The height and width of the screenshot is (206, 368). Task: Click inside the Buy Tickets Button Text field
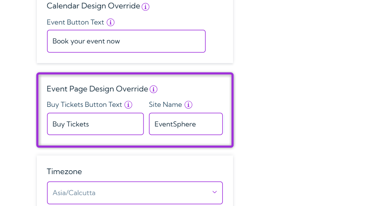pyautogui.click(x=95, y=124)
